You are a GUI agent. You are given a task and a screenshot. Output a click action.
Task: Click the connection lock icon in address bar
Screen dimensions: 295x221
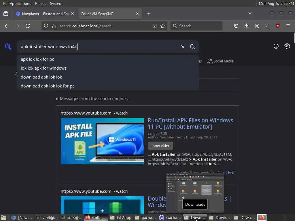point(54,26)
